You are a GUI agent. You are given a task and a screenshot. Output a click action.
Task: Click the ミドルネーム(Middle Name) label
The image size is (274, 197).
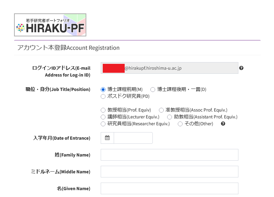point(61,172)
